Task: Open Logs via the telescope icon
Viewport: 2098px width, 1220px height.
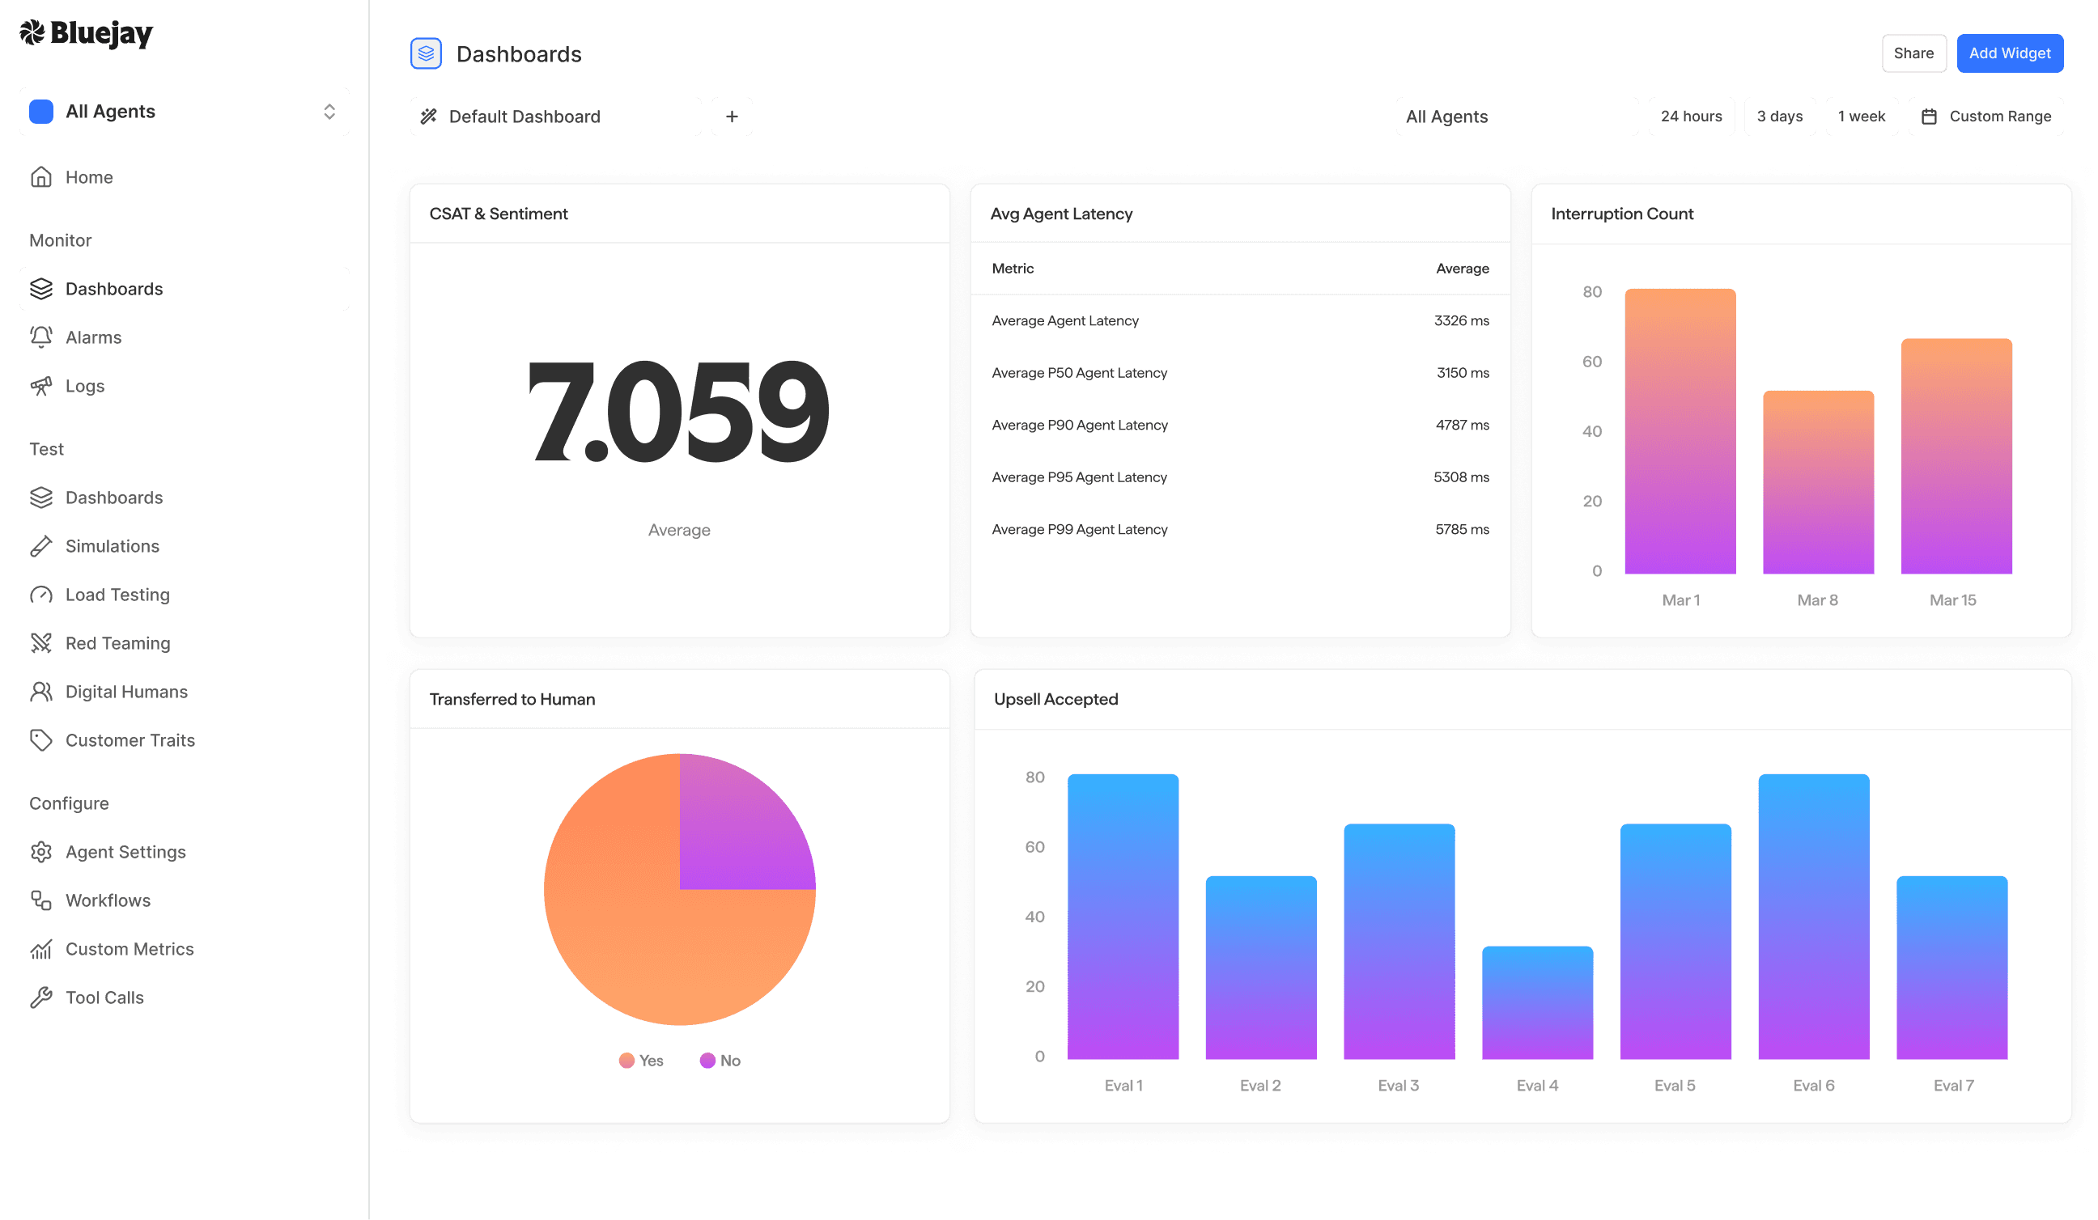Action: (40, 385)
